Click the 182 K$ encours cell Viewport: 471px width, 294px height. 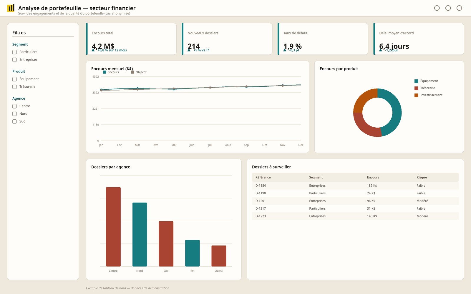click(x=372, y=186)
